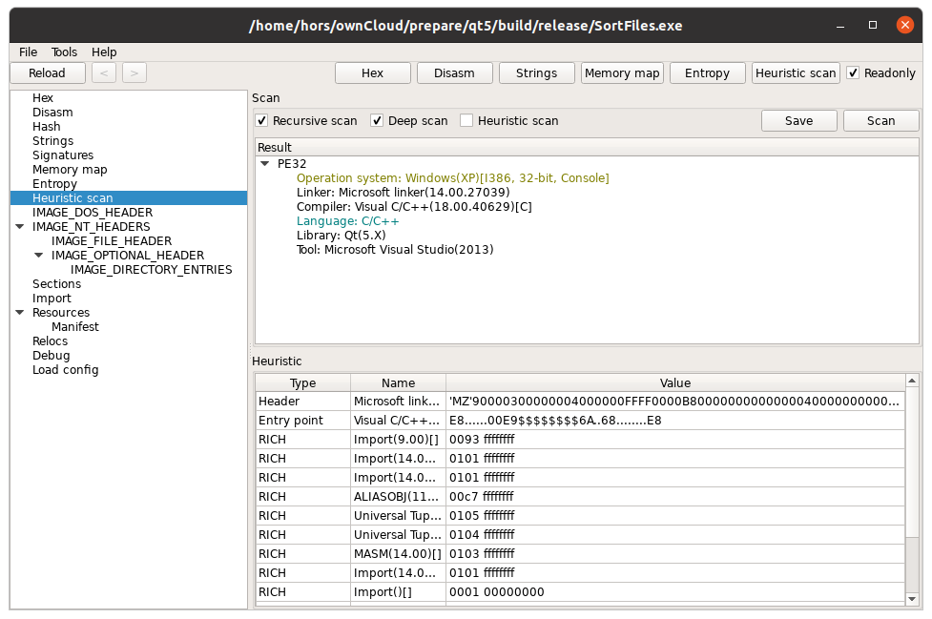Viewport: 932px width, 619px height.
Task: Open the File menu
Action: pos(28,52)
